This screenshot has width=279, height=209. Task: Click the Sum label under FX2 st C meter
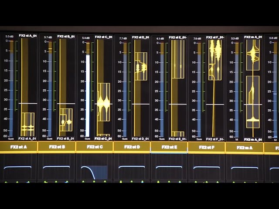pos(87,139)
